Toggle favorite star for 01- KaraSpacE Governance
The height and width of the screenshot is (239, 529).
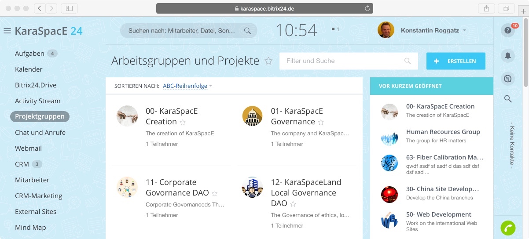coord(321,122)
